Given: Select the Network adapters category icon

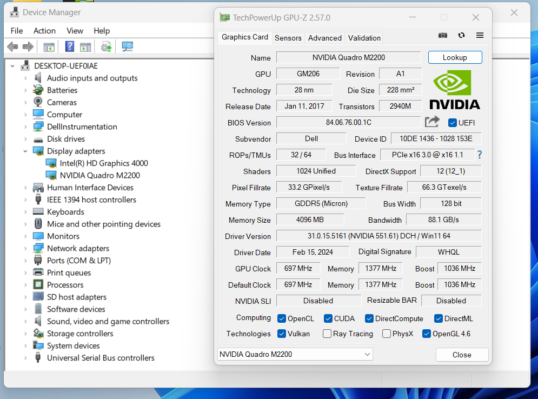Looking at the screenshot, I should click(x=38, y=248).
